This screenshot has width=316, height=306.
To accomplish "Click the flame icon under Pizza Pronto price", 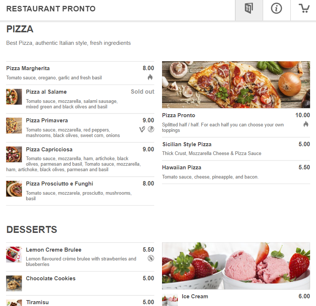I will point(306,124).
